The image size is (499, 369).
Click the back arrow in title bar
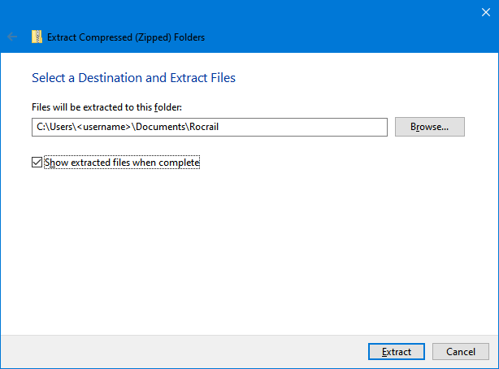pos(12,37)
